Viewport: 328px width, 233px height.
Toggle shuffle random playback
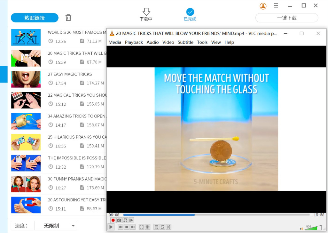(x=168, y=227)
